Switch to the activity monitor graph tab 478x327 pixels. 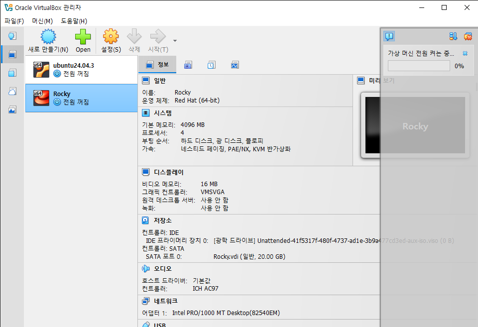tap(235, 65)
